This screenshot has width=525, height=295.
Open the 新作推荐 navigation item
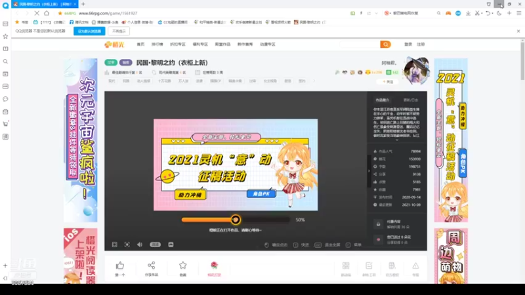pos(245,44)
